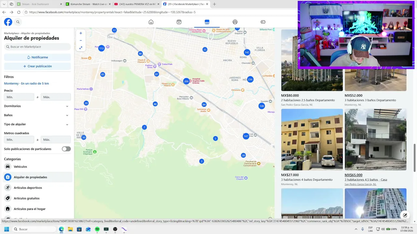Click the Artículos deportivos category icon
This screenshot has height=234, width=417.
pyautogui.click(x=7, y=188)
